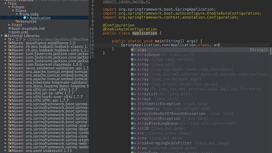Click the External Libraries icon
This screenshot has width=272, height=153.
(6, 36)
